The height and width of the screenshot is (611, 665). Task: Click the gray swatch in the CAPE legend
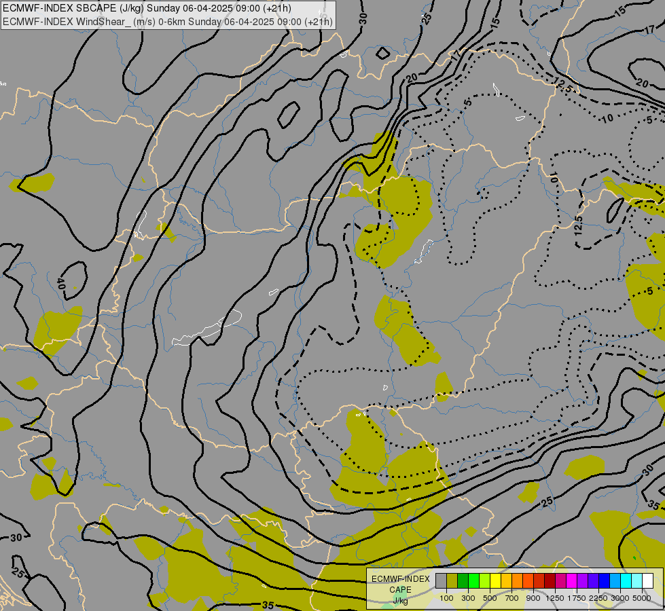[x=441, y=580]
